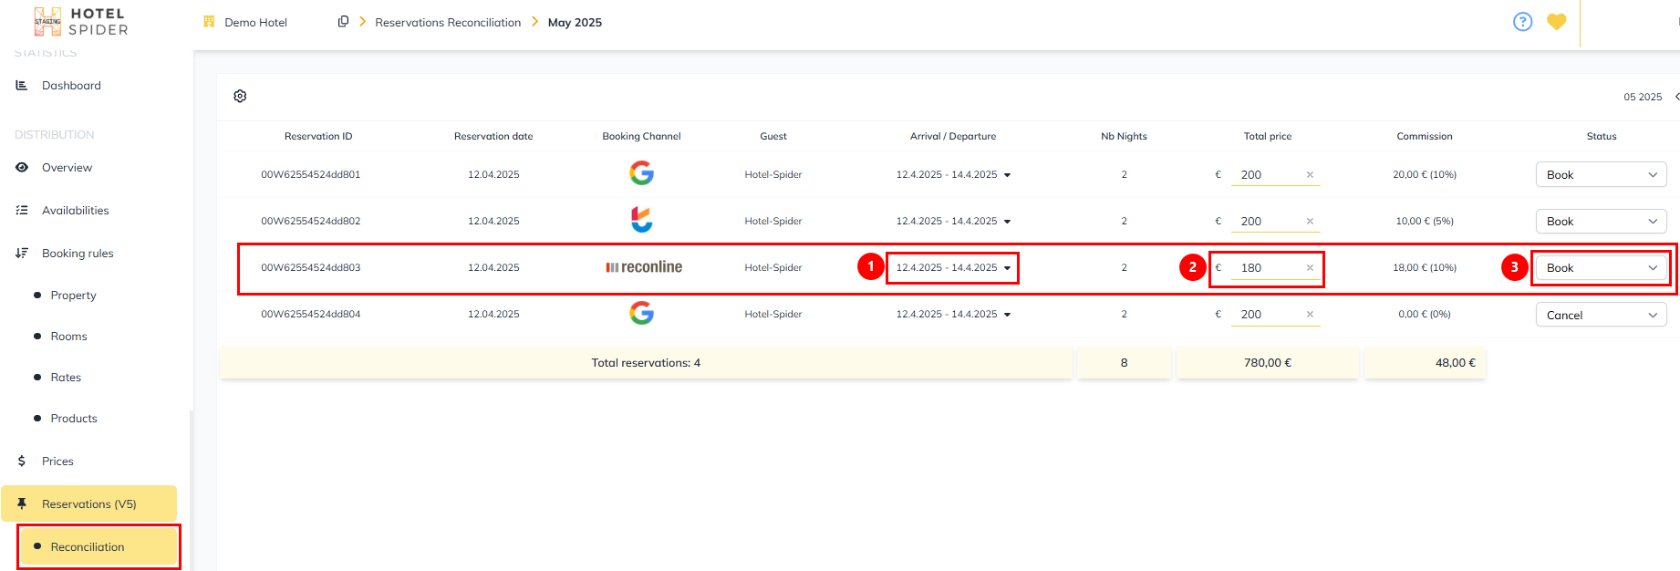Image resolution: width=1680 pixels, height=571 pixels.
Task: Click the reconline booking channel logo
Action: coord(643,267)
